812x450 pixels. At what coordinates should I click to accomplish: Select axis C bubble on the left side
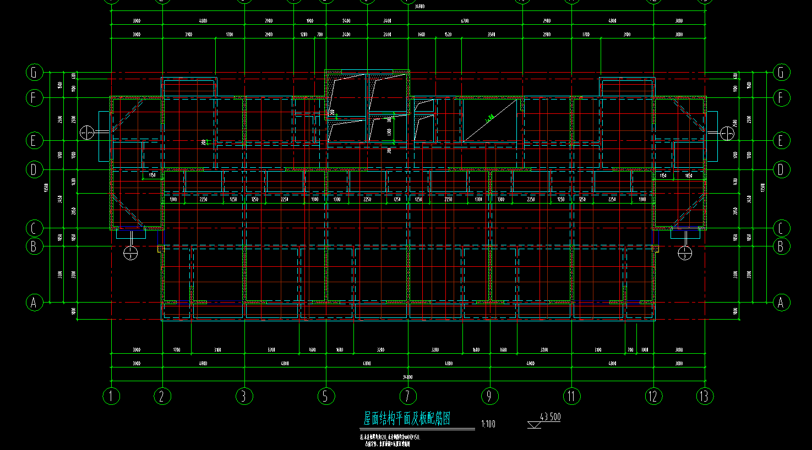tap(34, 228)
